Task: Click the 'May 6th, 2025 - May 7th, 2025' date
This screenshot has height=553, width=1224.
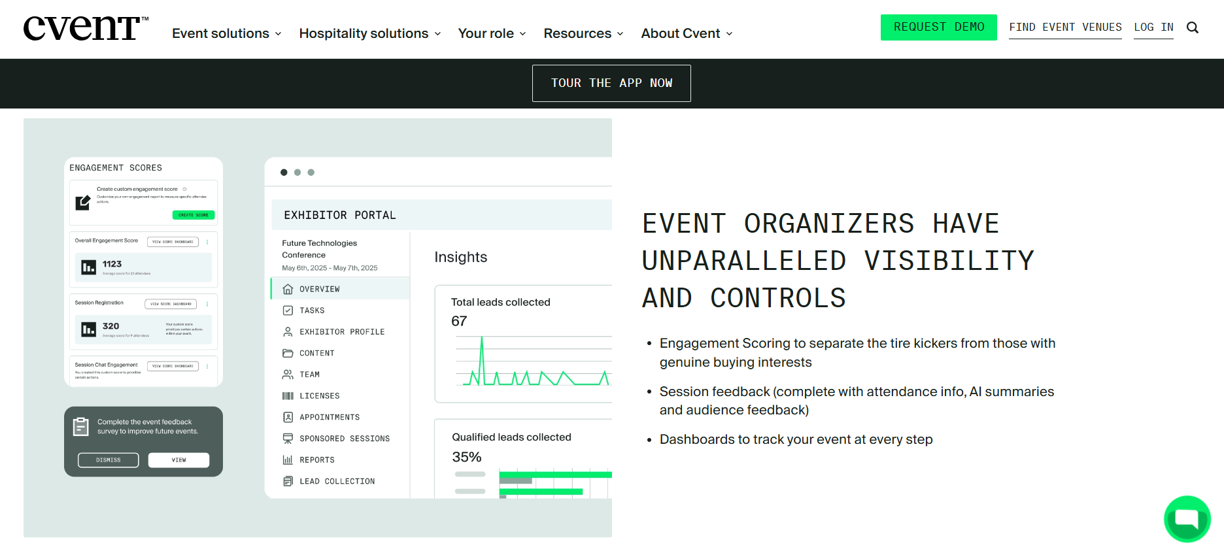Action: click(x=330, y=268)
